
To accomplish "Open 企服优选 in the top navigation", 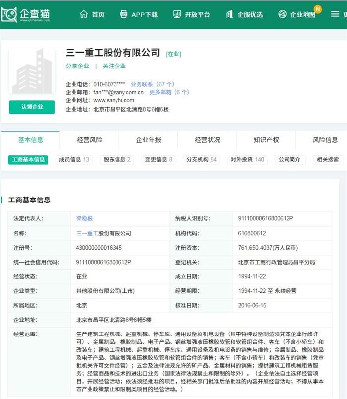I will 250,14.
